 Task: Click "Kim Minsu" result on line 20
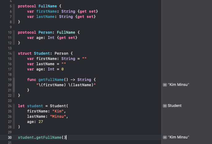coord(179,85)
